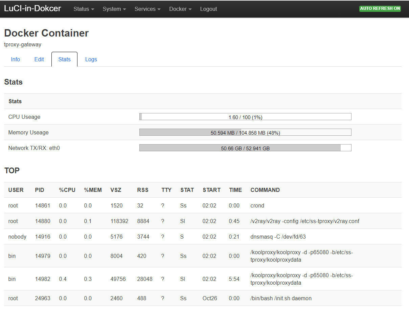Open the Status dropdown menu
409x309 pixels.
[x=84, y=9]
